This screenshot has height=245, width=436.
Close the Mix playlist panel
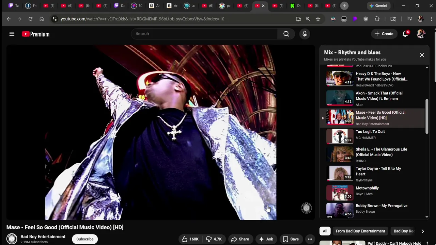click(x=422, y=55)
